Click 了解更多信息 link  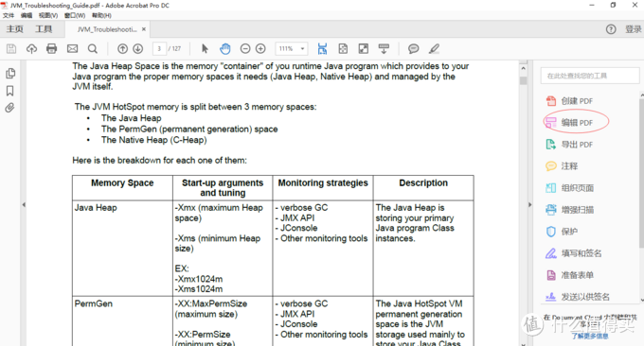[589, 337]
